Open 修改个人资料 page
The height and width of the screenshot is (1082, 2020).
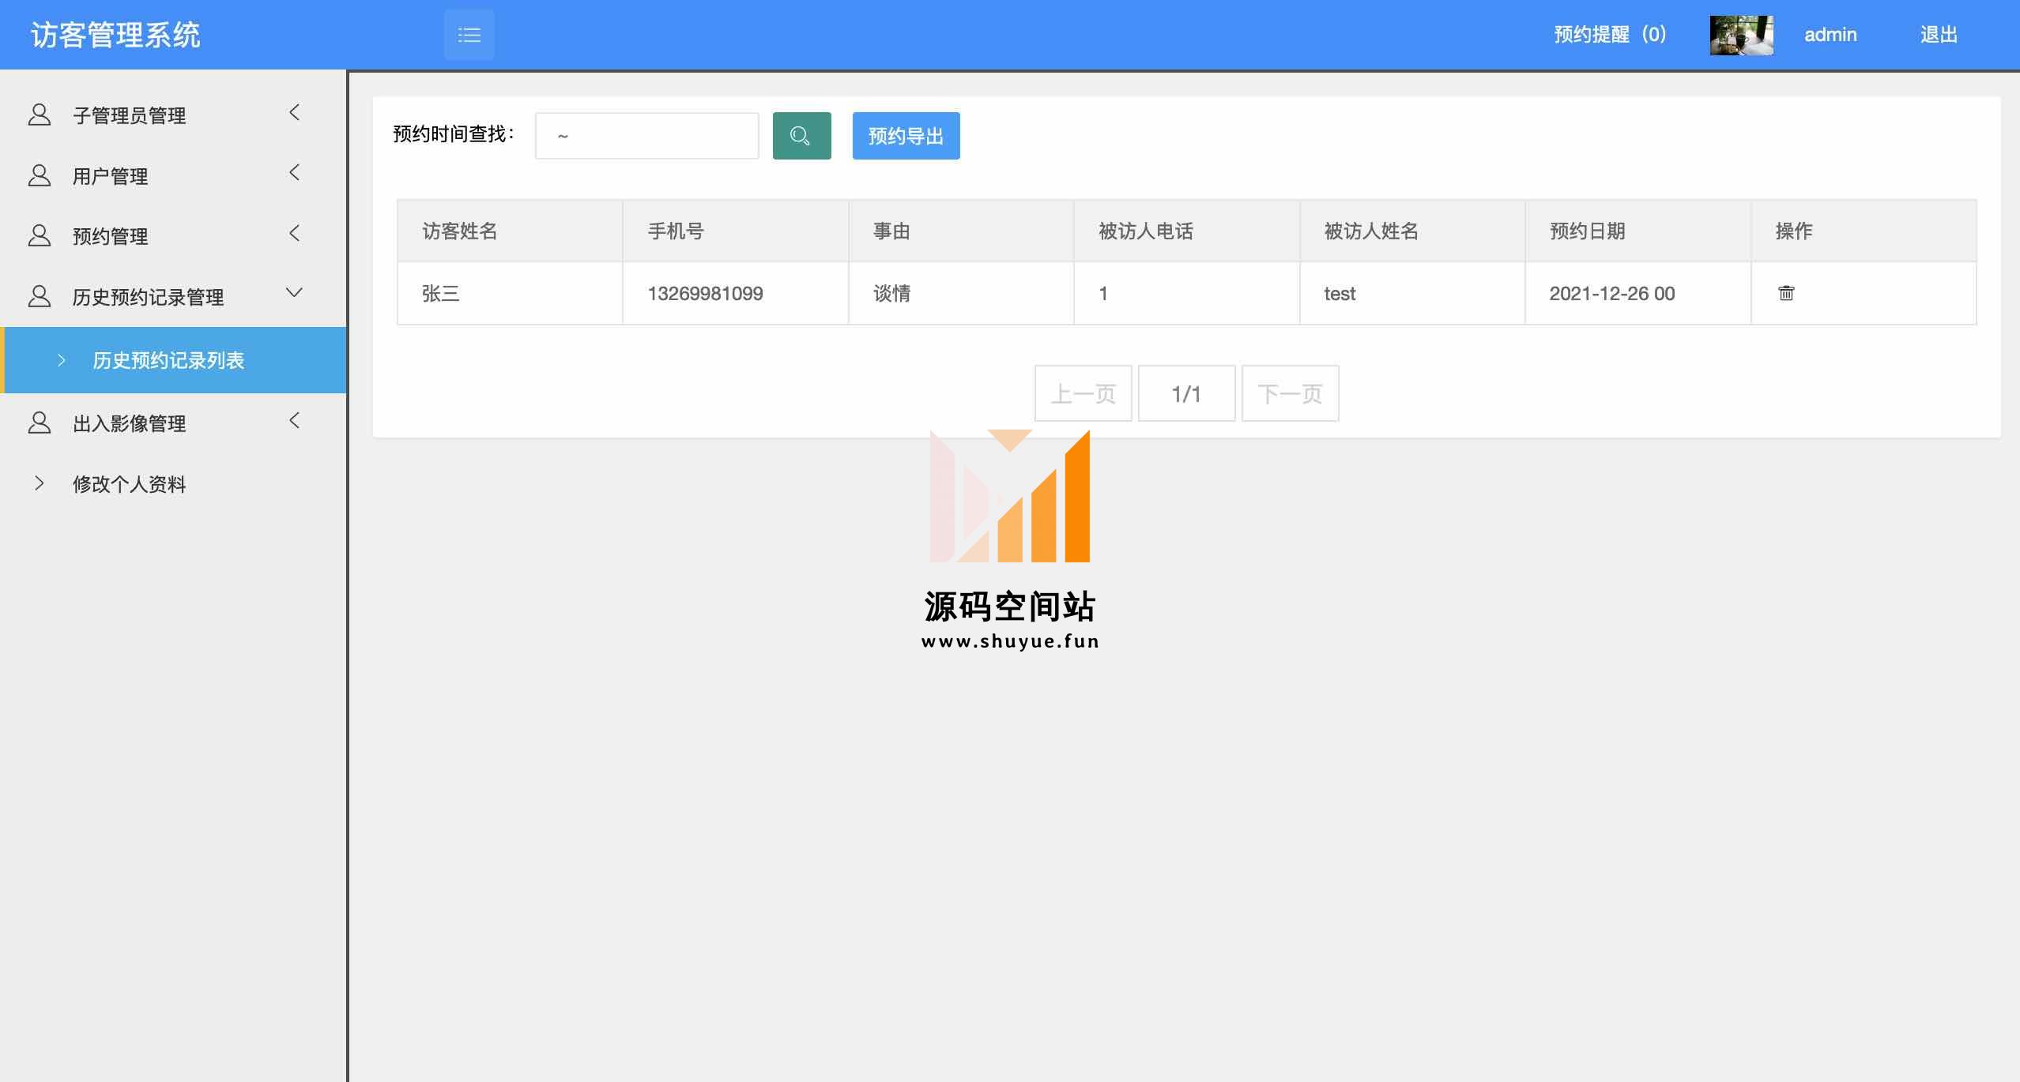(x=173, y=483)
